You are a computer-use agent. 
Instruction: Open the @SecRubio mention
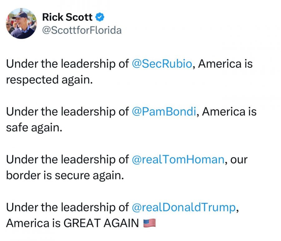[162, 64]
